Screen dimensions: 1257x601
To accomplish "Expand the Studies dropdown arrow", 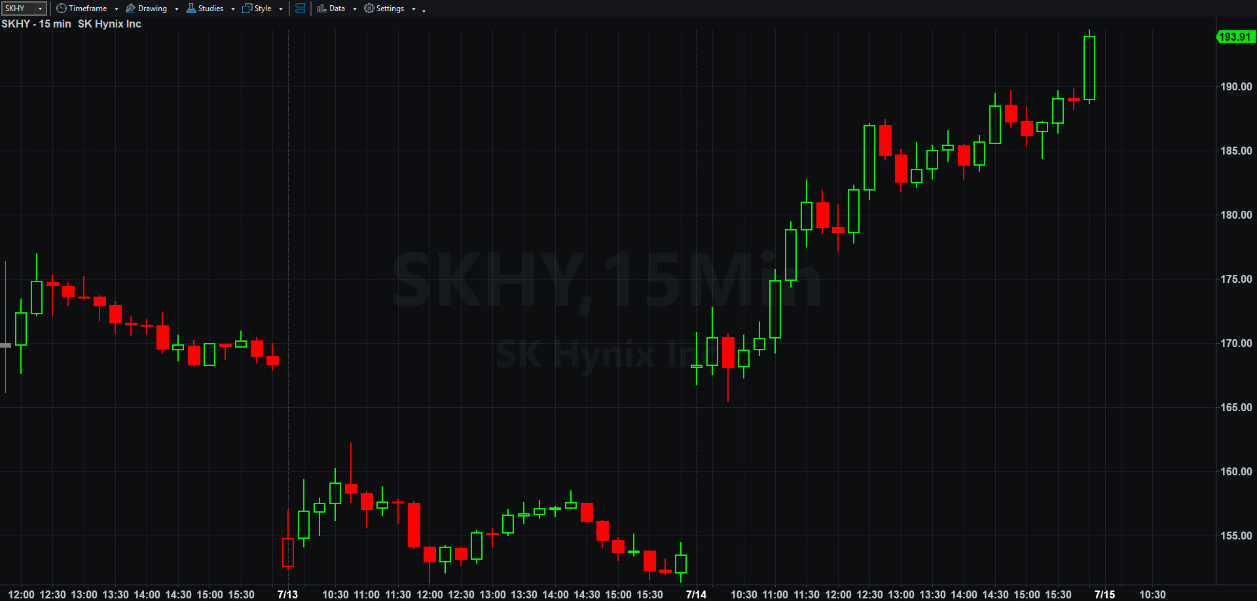I will coord(233,9).
